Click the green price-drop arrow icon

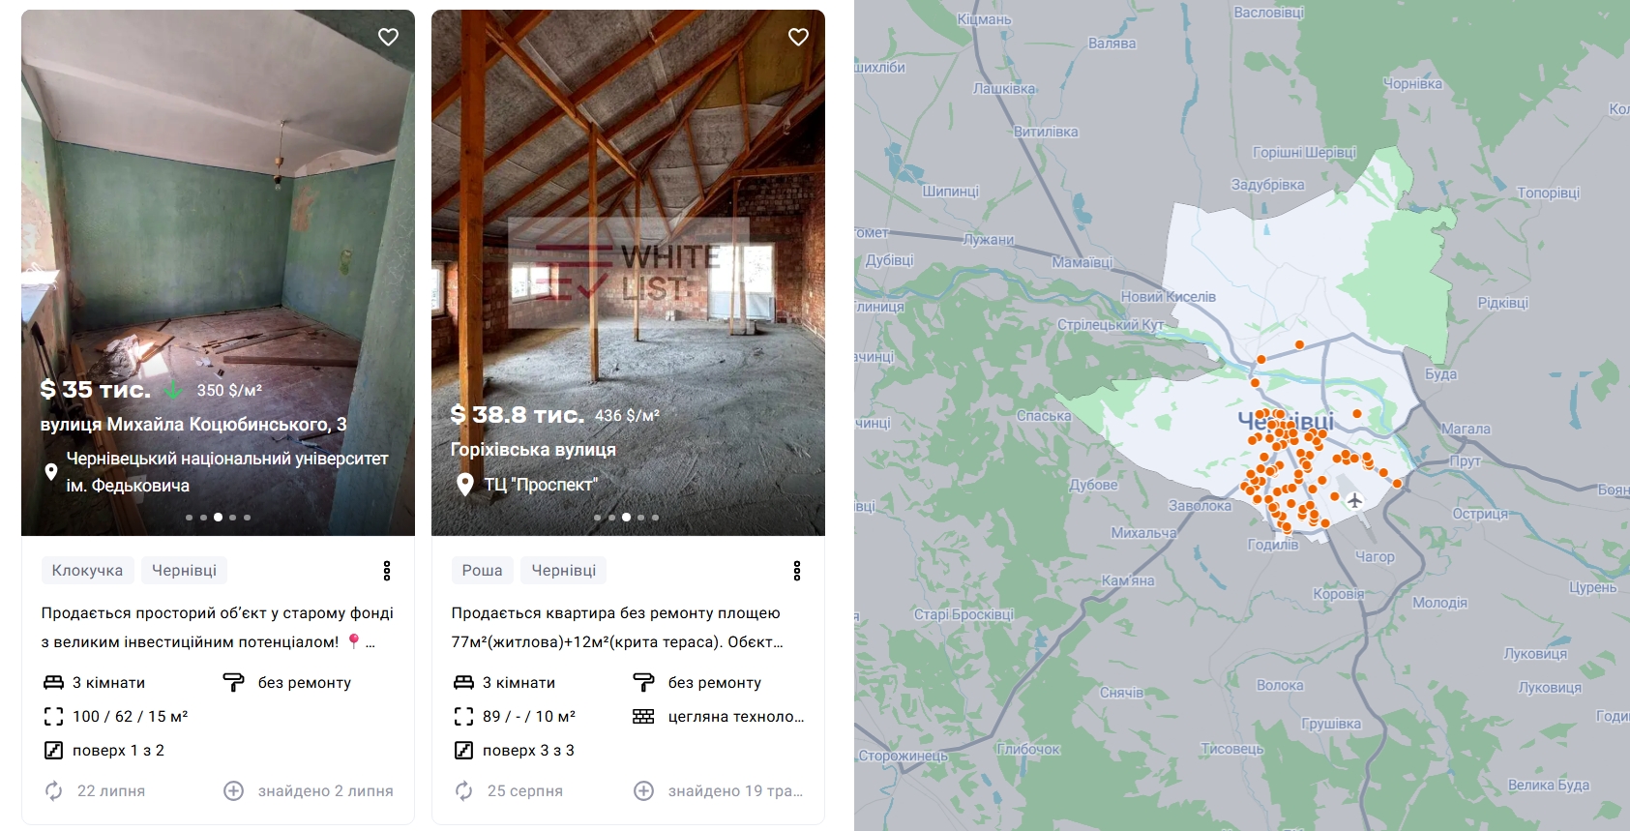click(x=173, y=390)
